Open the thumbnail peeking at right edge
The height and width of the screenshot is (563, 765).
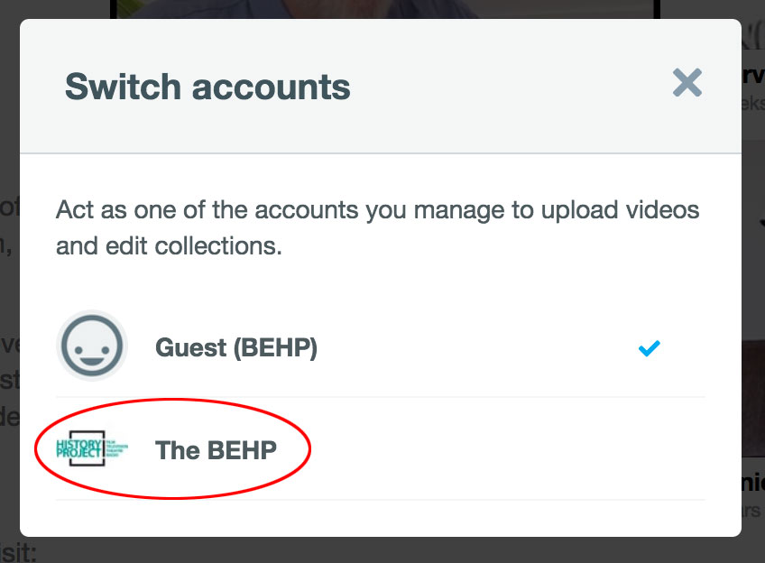tap(752, 397)
